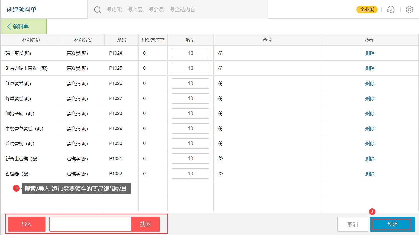Delete the 香橙卷 row
This screenshot has width=419, height=235.
point(370,174)
